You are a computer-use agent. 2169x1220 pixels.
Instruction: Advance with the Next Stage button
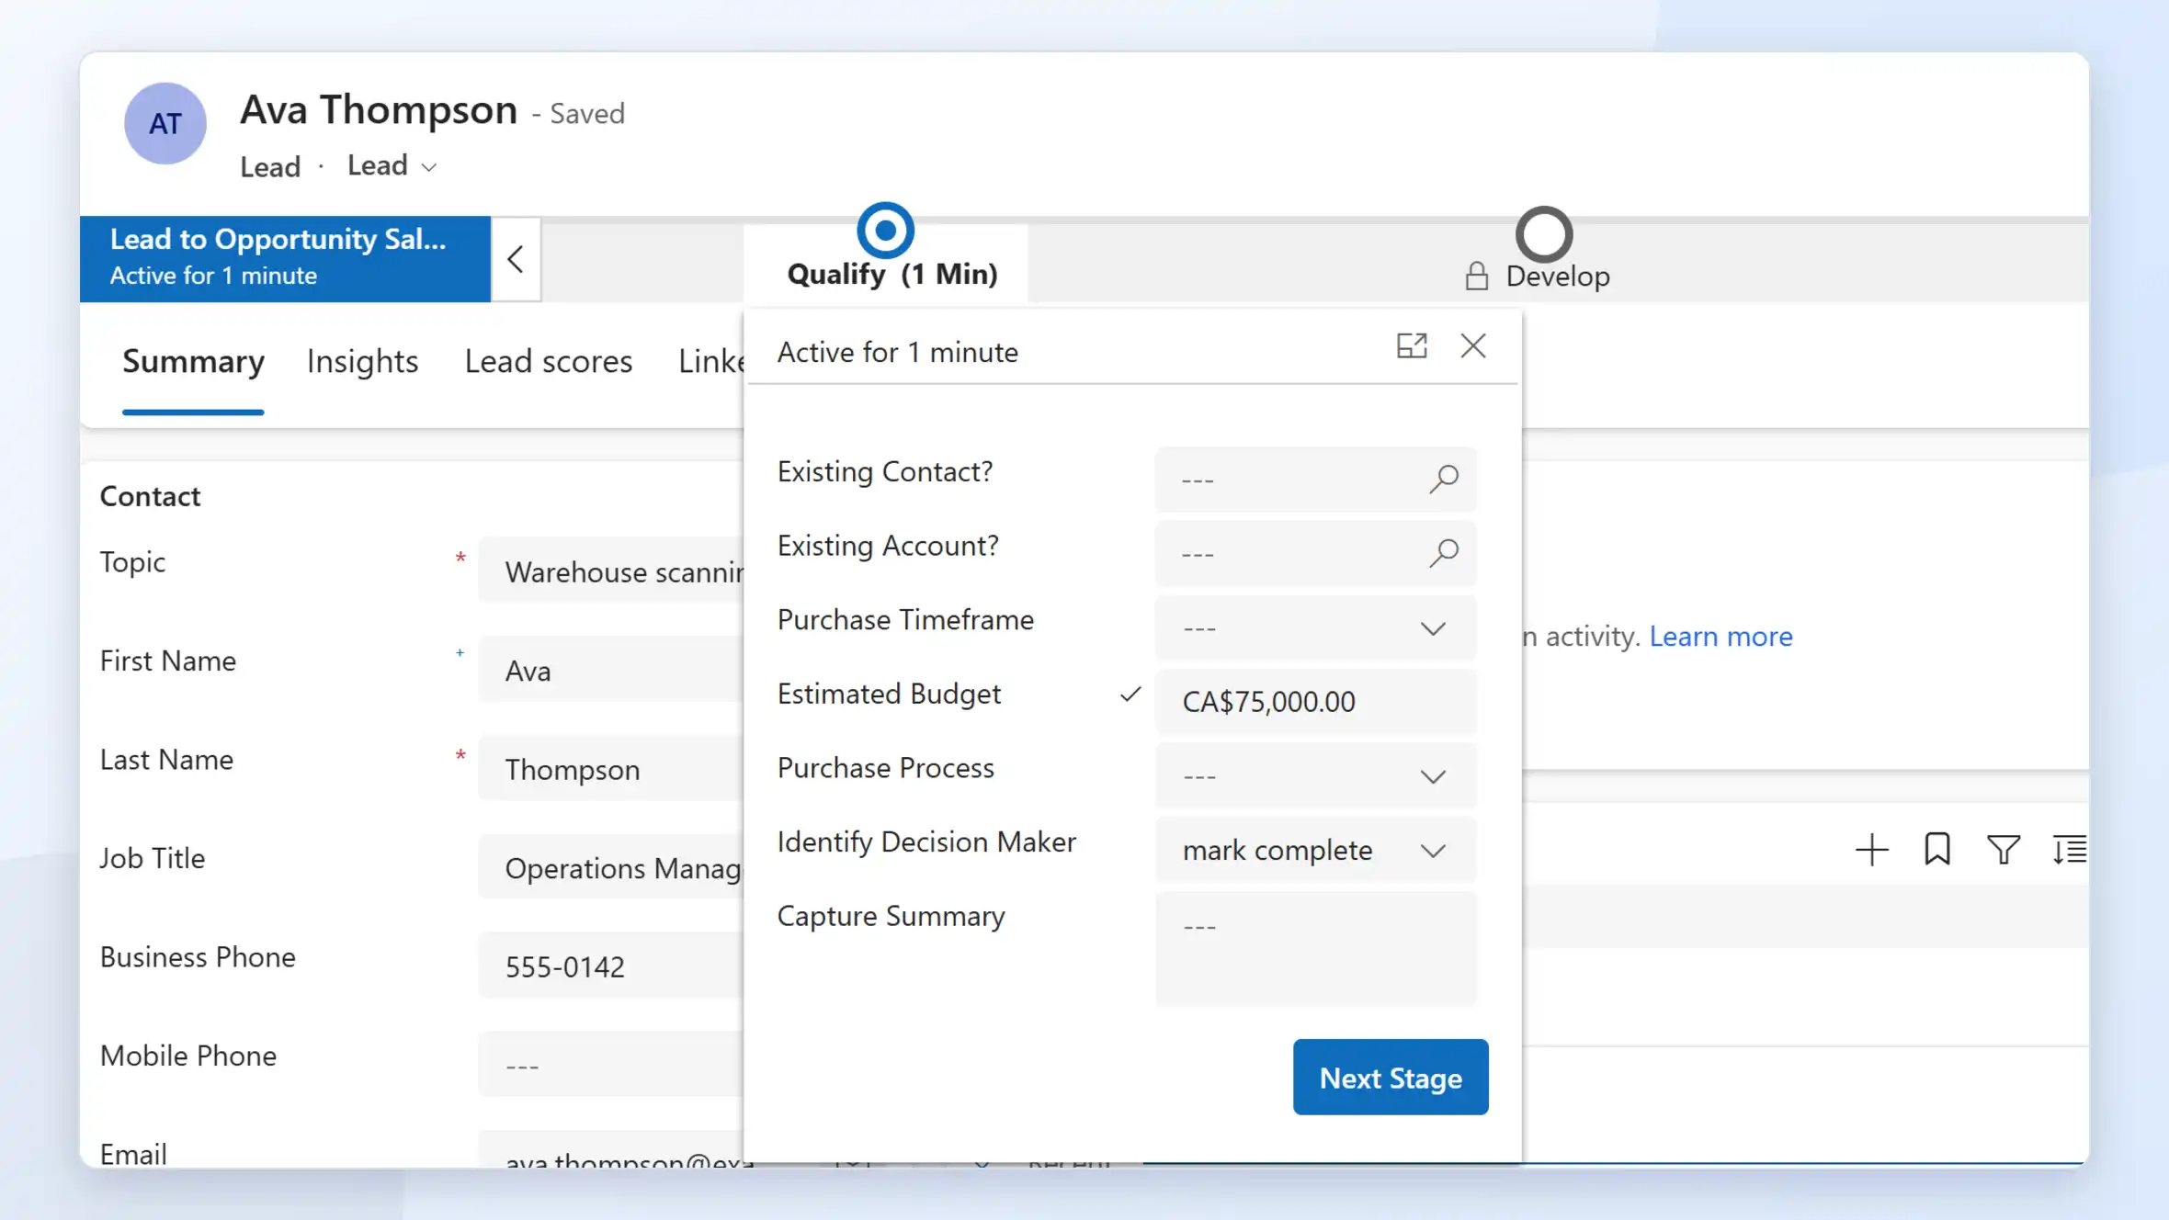click(x=1391, y=1077)
